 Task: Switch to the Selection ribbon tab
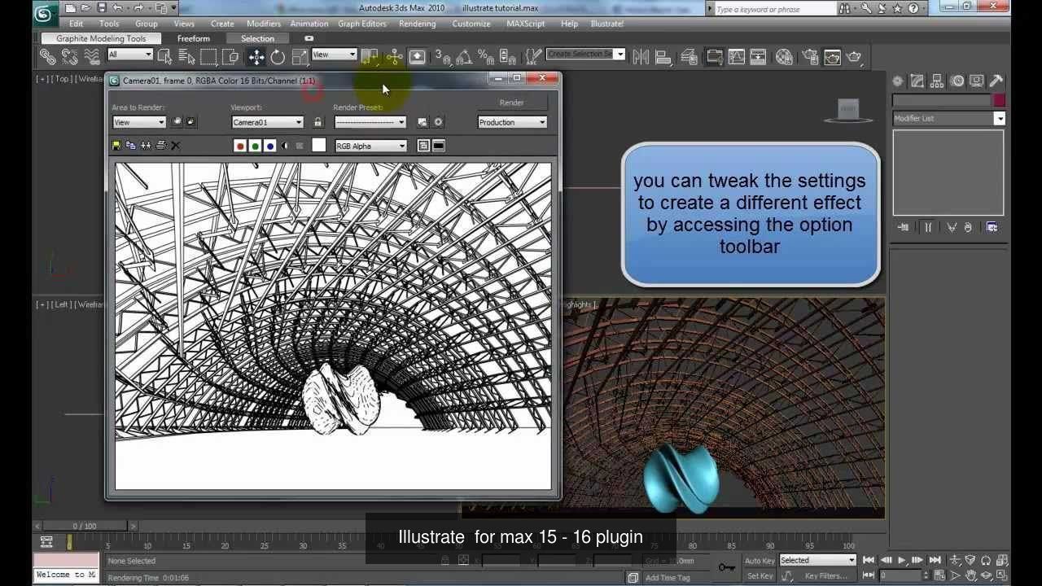click(x=257, y=38)
